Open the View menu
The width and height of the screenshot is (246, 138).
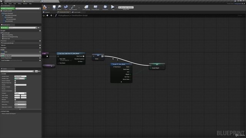[x=15, y=3]
